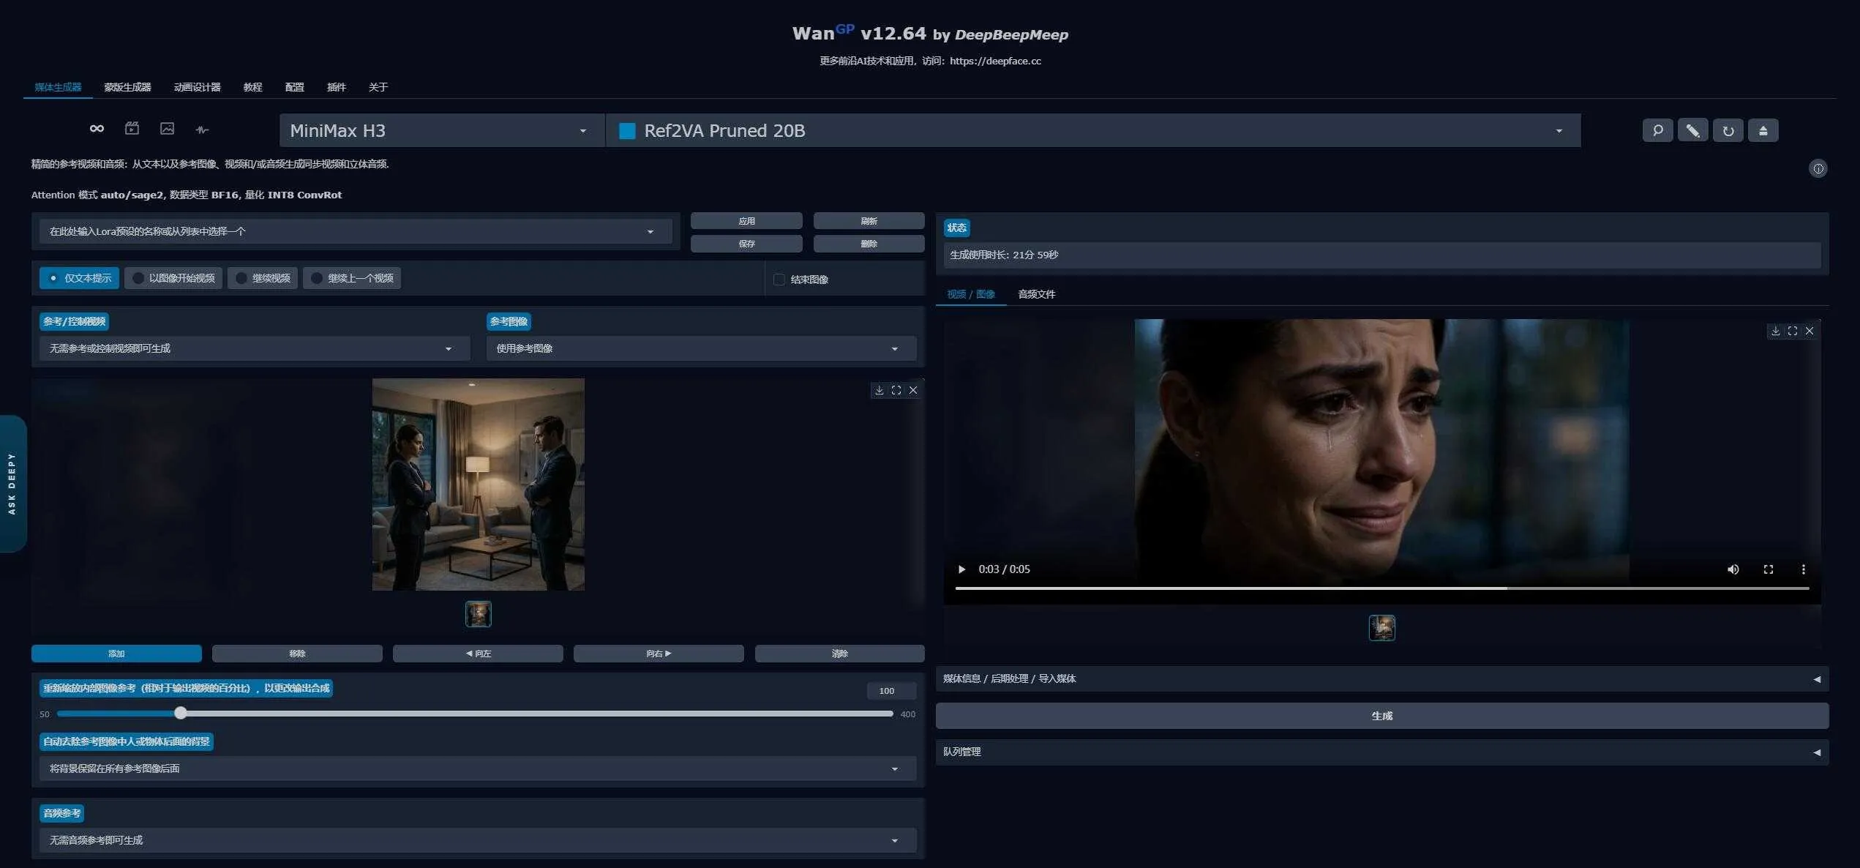This screenshot has width=1860, height=868.
Task: Click the 添加 reference image button
Action: [116, 654]
